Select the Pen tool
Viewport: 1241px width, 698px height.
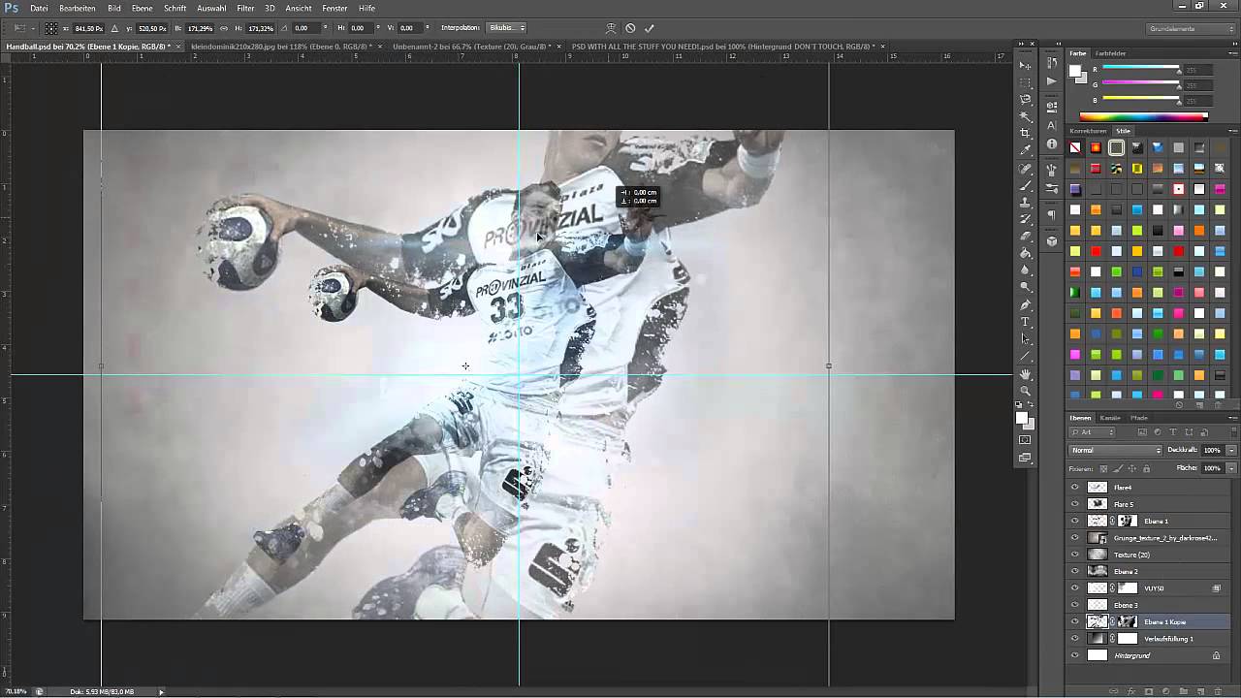(x=1026, y=303)
